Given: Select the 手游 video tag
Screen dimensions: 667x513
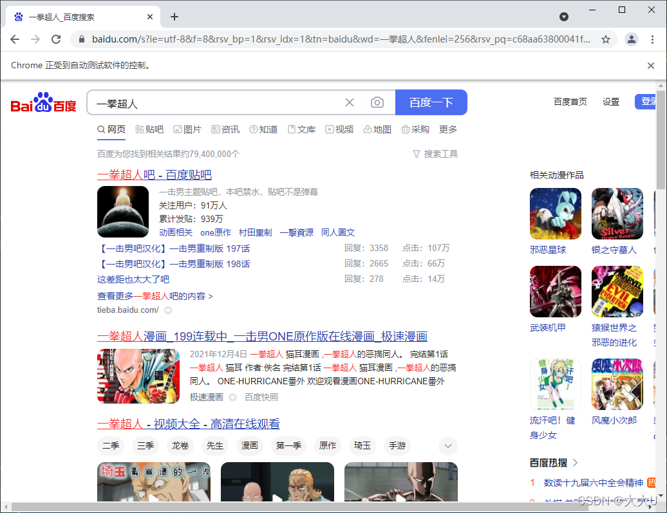Looking at the screenshot, I should pos(397,446).
